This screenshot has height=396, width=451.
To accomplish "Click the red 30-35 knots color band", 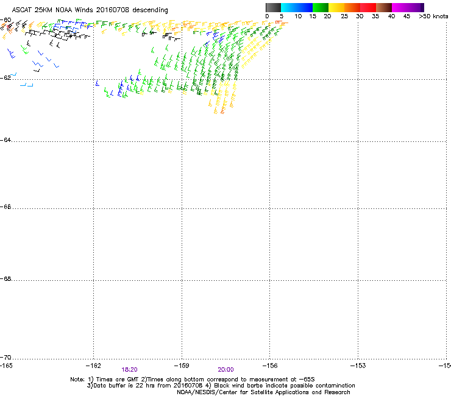I will pyautogui.click(x=368, y=7).
